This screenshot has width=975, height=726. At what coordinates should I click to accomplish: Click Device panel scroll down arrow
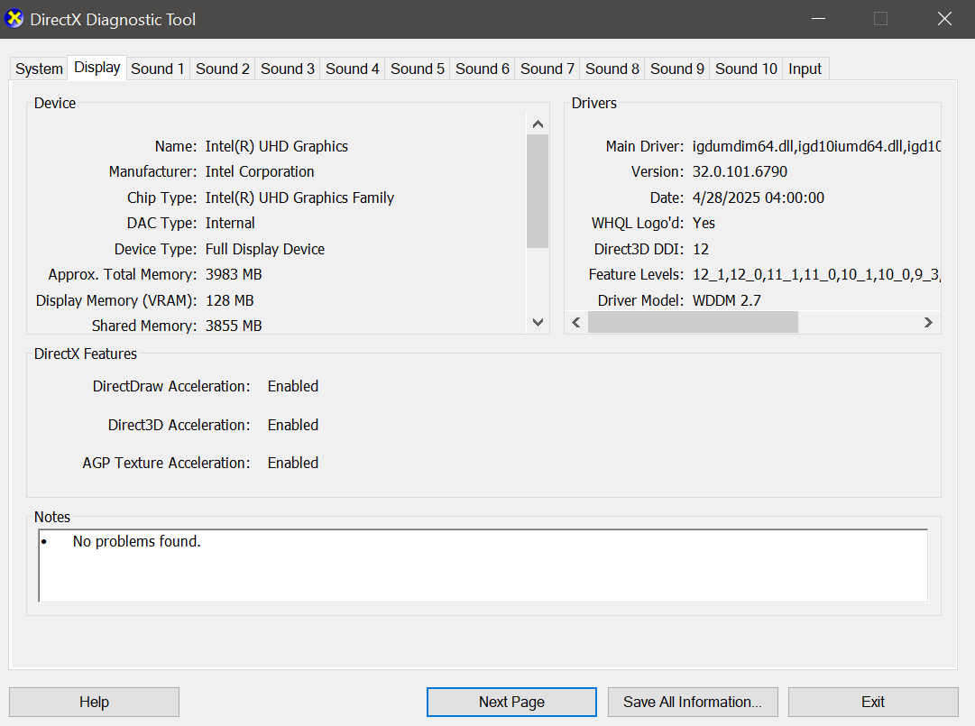538,322
